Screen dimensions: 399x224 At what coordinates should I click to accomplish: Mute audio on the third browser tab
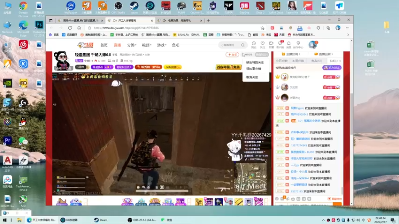tap(165, 20)
